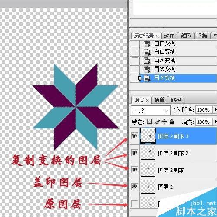Hide layer 图层 2 副本 3
Image resolution: width=217 pixels, height=217 pixels.
tap(135, 136)
